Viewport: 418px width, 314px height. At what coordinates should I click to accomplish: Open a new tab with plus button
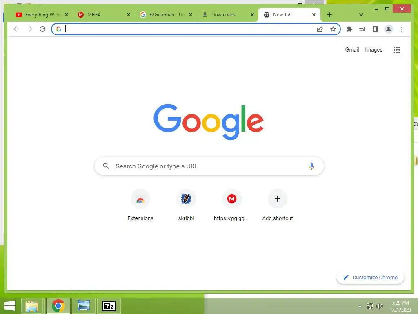tap(329, 15)
